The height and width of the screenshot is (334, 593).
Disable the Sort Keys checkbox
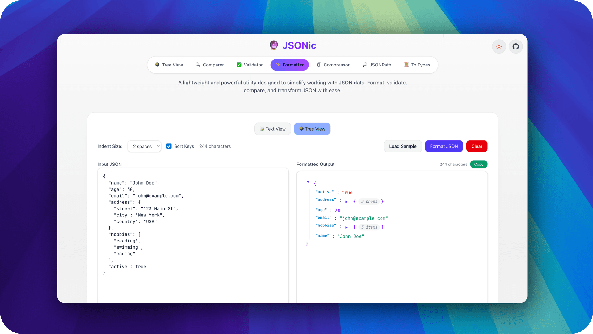(x=169, y=146)
